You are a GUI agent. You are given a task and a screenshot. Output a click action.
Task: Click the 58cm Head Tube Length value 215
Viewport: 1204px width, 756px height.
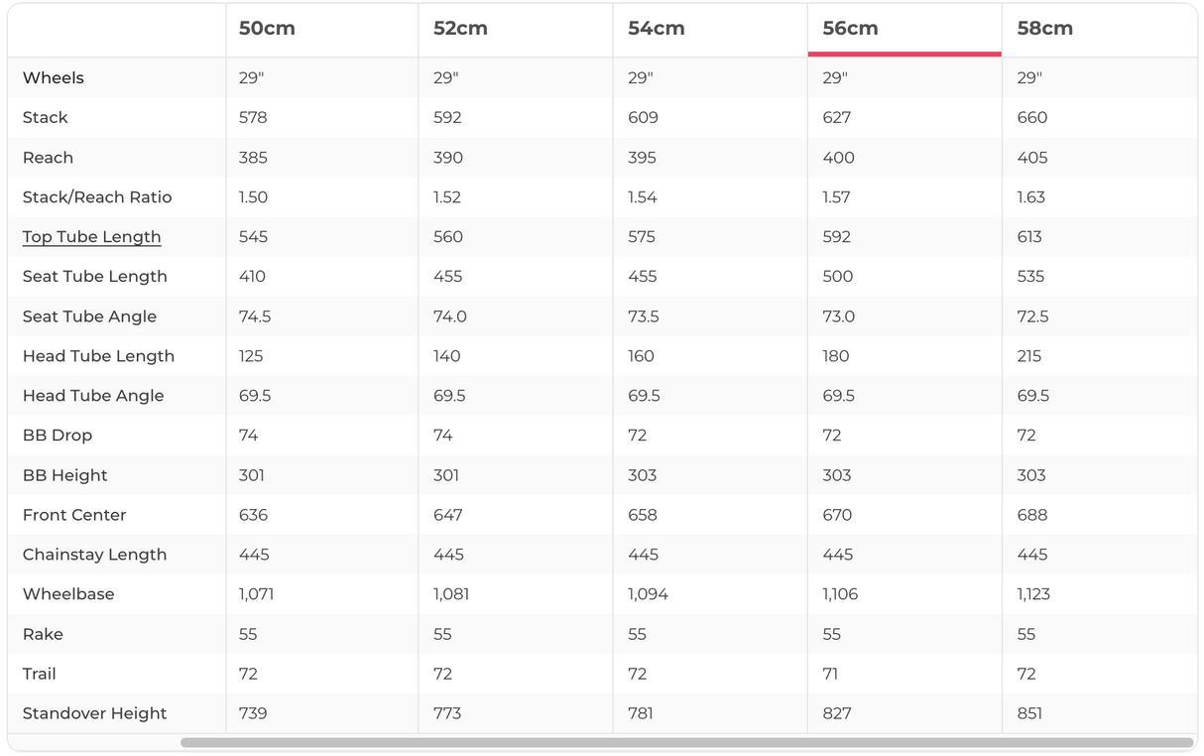click(1030, 356)
